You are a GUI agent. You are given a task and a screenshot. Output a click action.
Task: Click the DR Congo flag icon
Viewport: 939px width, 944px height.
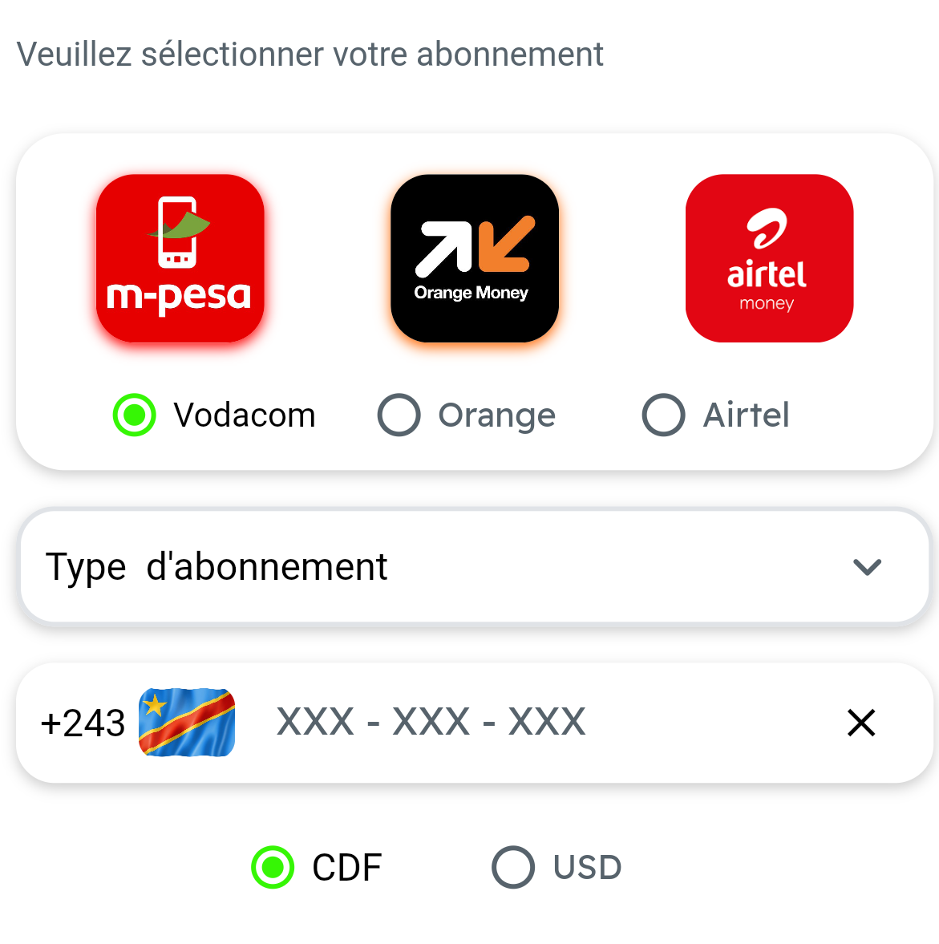(x=187, y=723)
